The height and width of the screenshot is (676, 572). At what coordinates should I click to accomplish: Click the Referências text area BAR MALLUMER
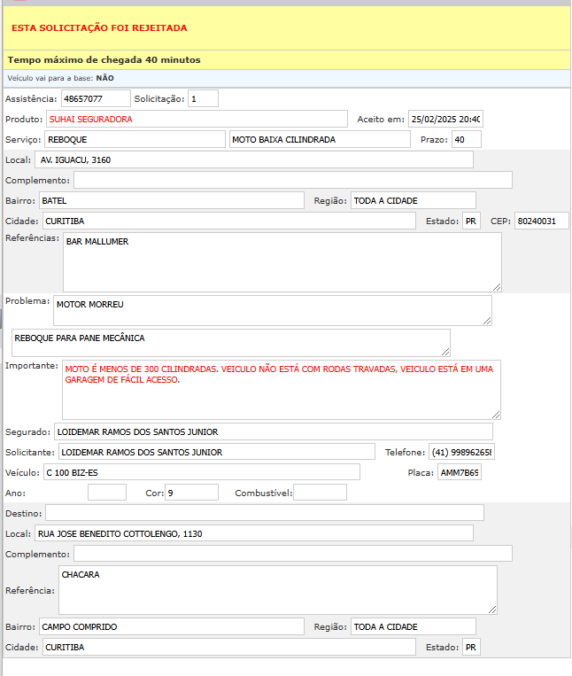tap(282, 262)
